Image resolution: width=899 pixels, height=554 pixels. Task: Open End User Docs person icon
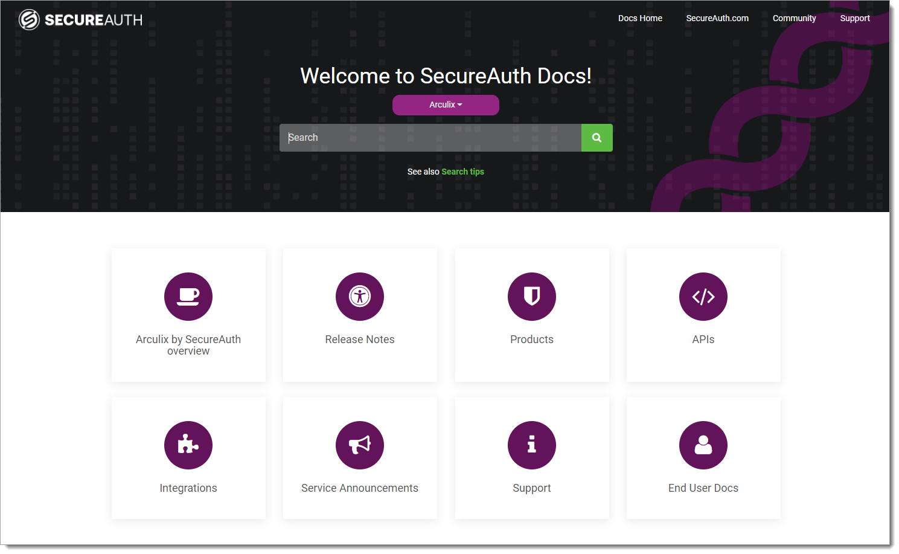[703, 445]
